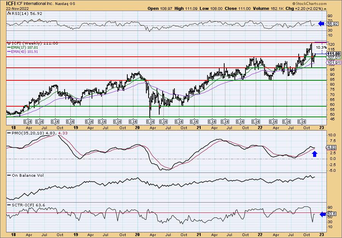Click the 'RSI(14) 56.92' legend text
This screenshot has height=238, width=342.
(x=27, y=13)
